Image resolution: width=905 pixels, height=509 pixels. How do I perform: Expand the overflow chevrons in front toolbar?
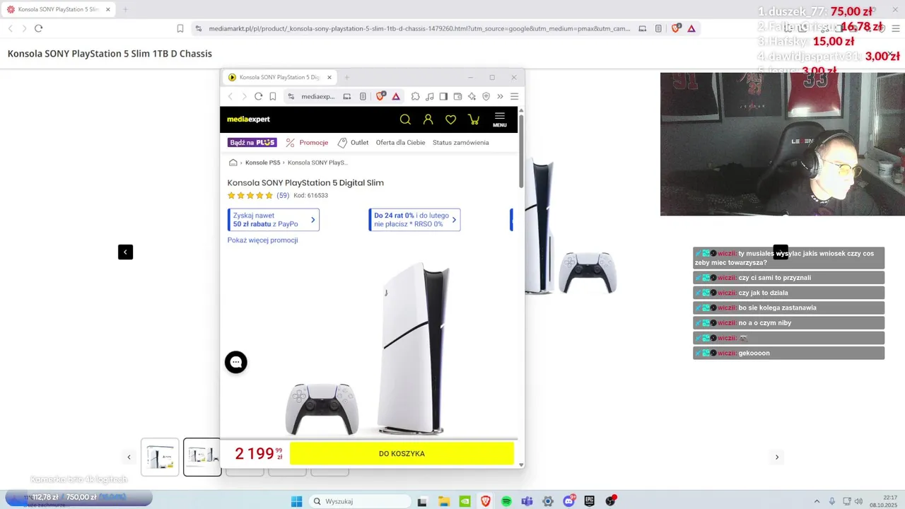click(x=500, y=96)
